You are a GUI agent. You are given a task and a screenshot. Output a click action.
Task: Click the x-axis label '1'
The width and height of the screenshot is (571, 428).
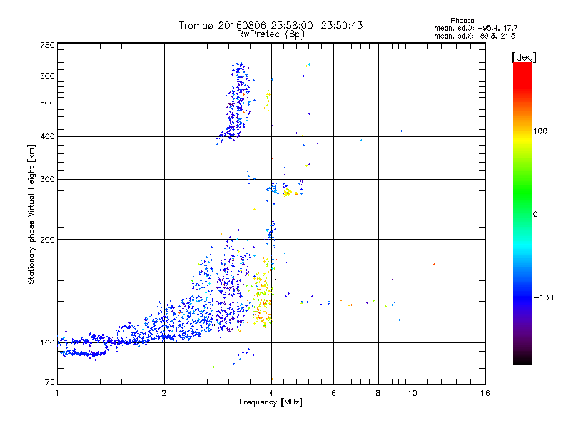[x=57, y=393]
